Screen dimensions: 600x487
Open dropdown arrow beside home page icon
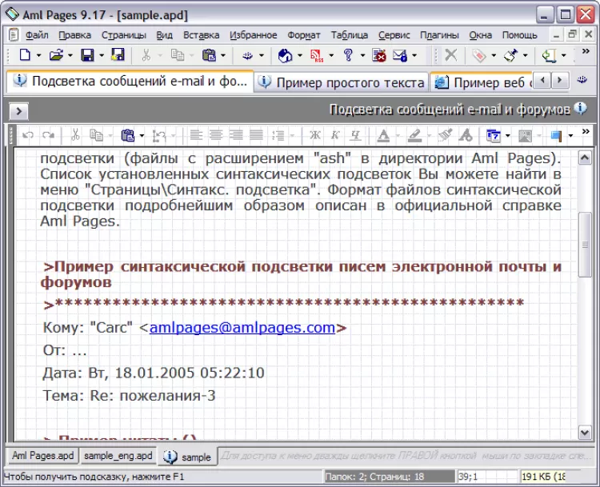tap(300, 56)
